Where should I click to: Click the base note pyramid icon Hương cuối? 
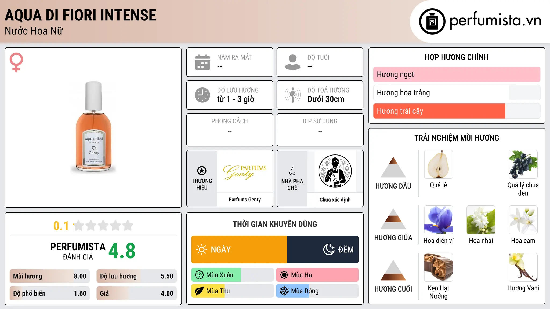click(393, 270)
